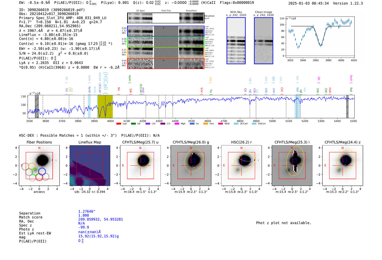
Task: Click the HeII orange legend swatch
Action: [206, 124]
